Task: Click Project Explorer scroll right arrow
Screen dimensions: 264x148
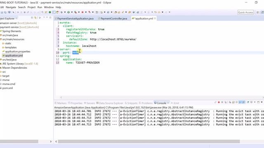Action: [x=51, y=141]
